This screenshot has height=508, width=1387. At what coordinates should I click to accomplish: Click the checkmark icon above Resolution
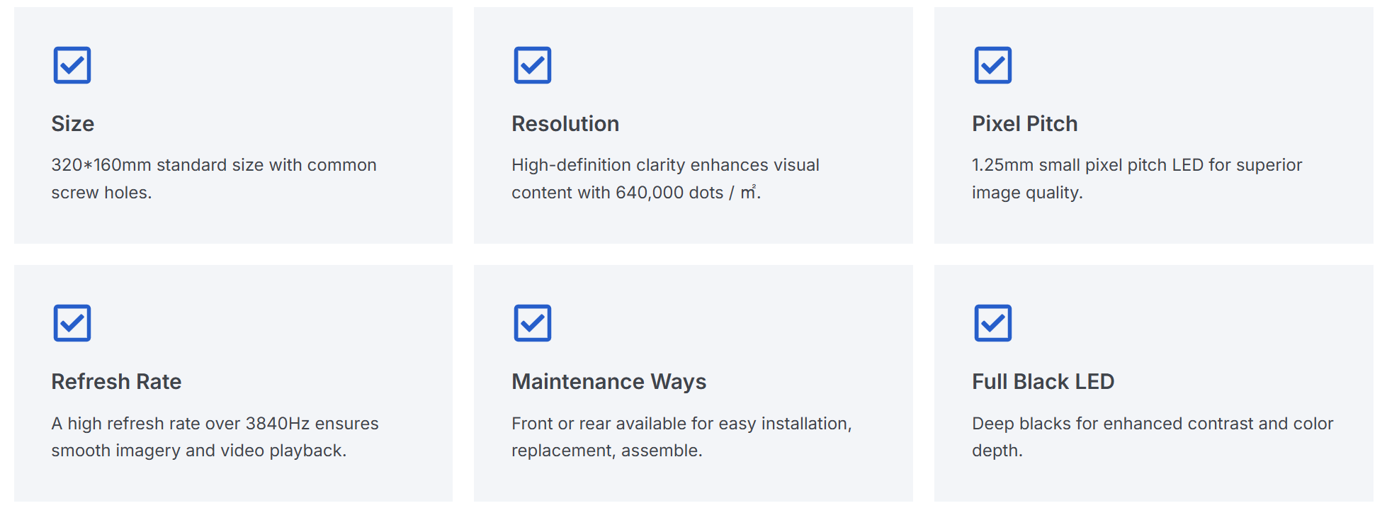[x=533, y=65]
